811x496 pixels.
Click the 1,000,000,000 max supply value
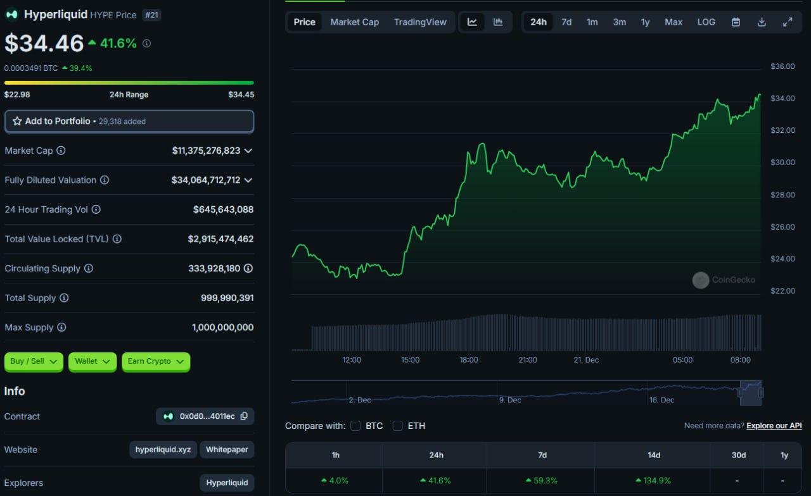point(222,327)
